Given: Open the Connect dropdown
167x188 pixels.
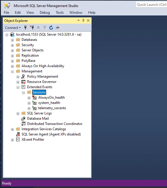Looking at the screenshot, I should tap(13, 28).
